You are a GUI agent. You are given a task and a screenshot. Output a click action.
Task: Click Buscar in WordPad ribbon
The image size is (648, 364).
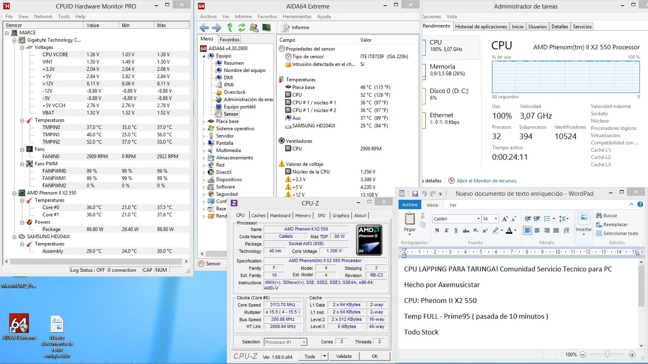coord(606,216)
